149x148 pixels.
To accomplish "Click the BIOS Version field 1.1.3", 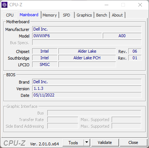I will pos(87,88).
